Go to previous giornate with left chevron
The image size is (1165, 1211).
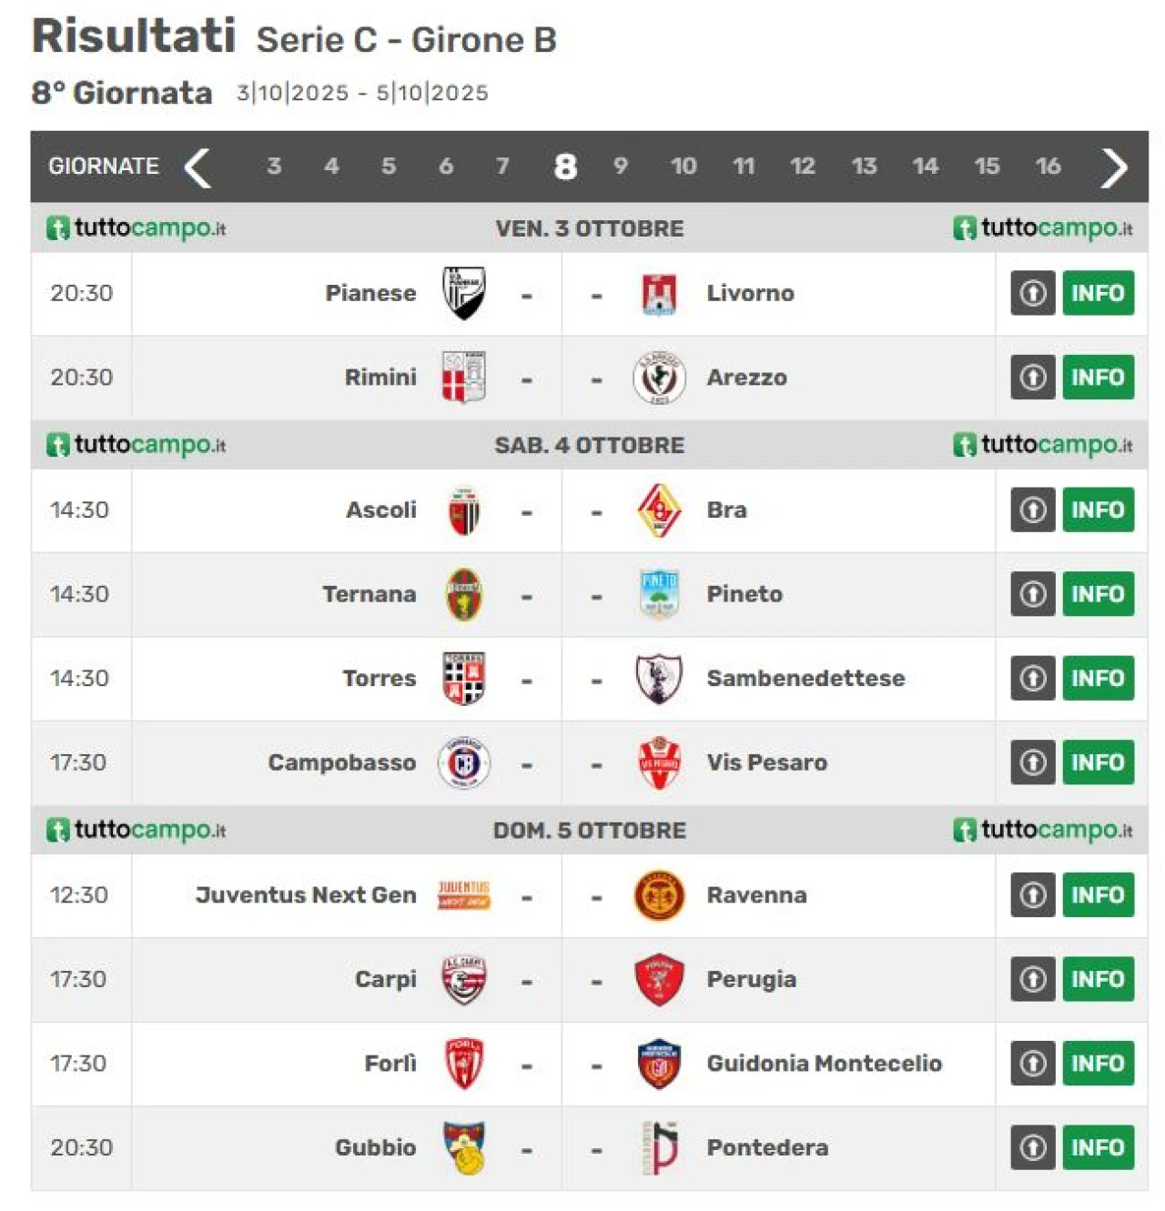point(198,167)
